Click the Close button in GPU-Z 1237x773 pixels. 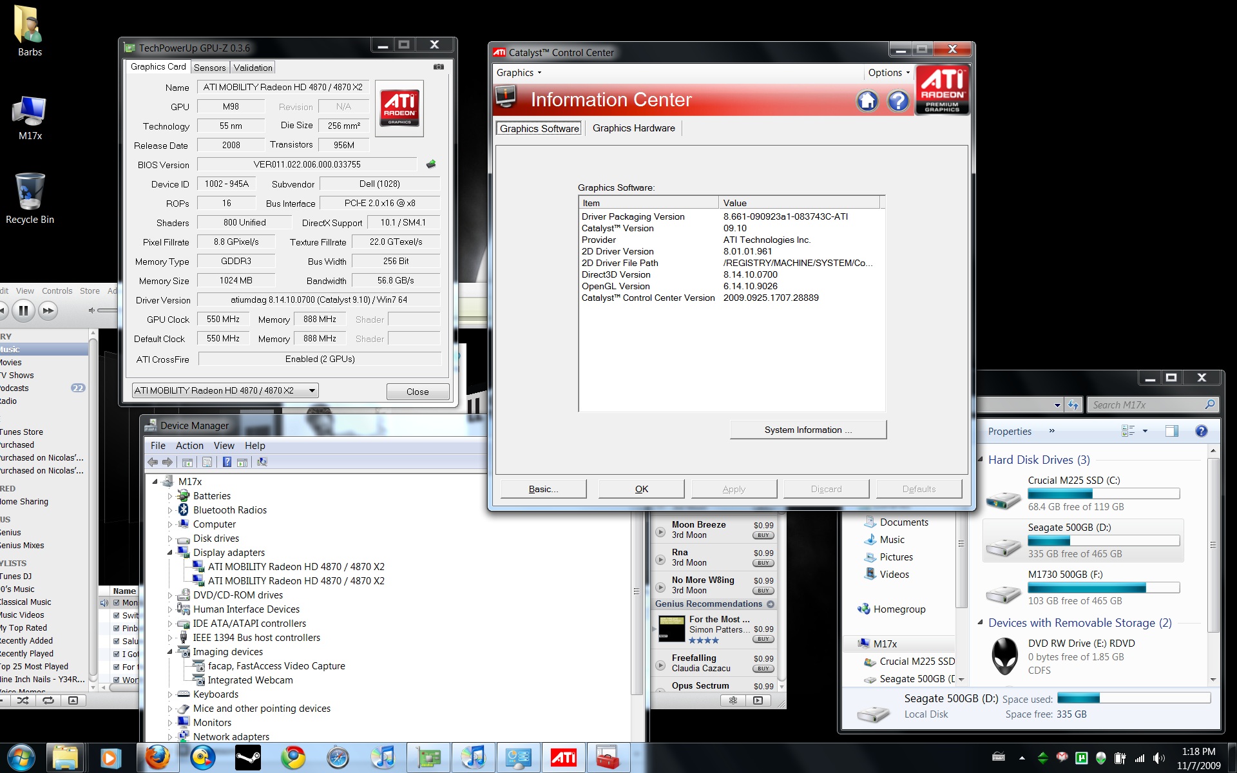pos(417,392)
